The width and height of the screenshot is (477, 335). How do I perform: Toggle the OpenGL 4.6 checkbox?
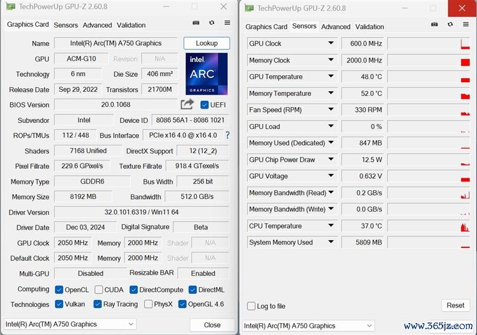(182, 304)
